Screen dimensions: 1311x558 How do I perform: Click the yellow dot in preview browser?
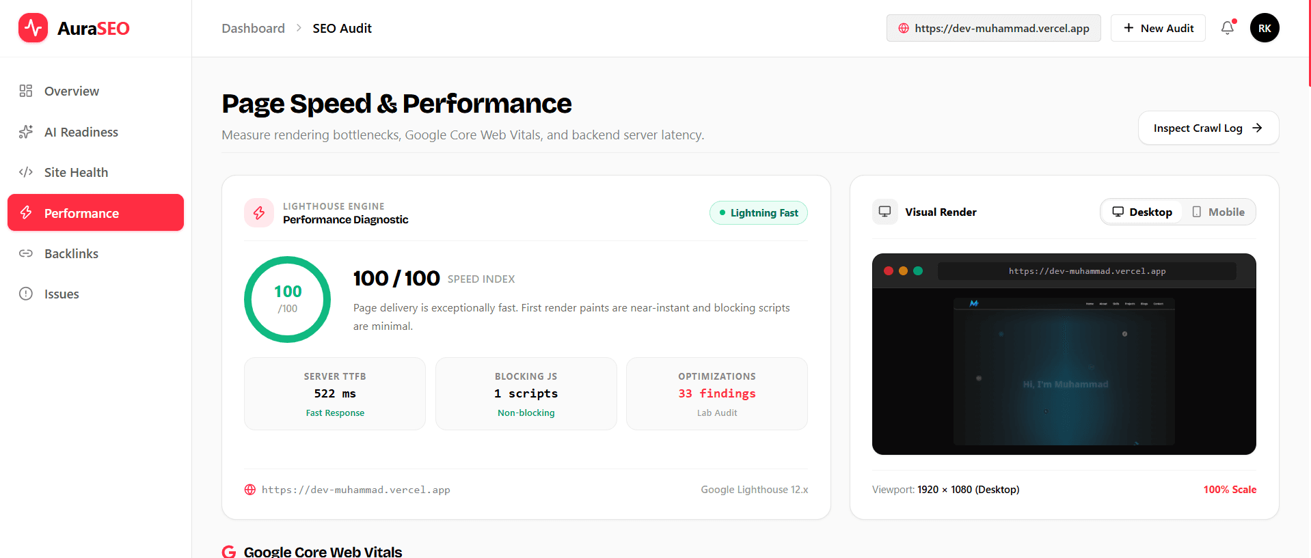pyautogui.click(x=903, y=271)
